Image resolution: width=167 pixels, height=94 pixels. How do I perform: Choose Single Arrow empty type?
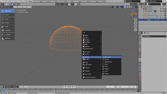pyautogui.click(x=111, y=62)
